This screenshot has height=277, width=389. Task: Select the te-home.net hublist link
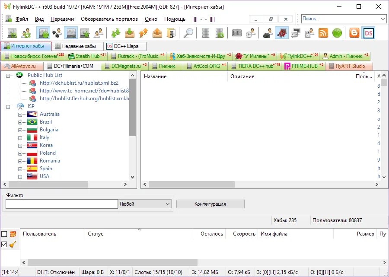[x=84, y=90]
